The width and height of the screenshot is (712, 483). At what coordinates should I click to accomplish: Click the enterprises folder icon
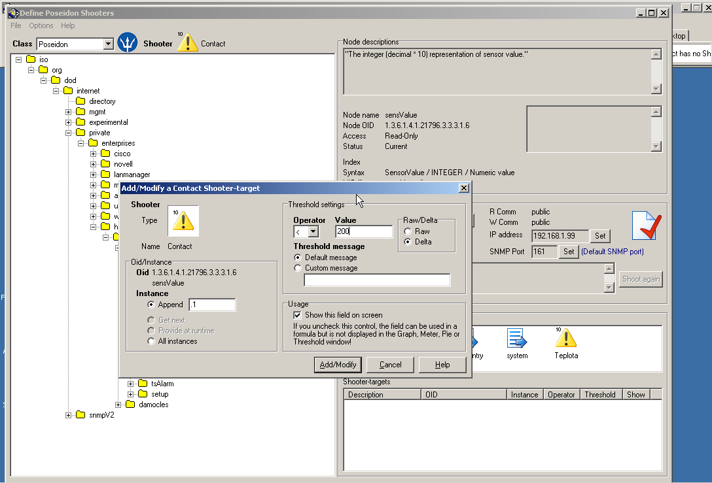(x=93, y=143)
